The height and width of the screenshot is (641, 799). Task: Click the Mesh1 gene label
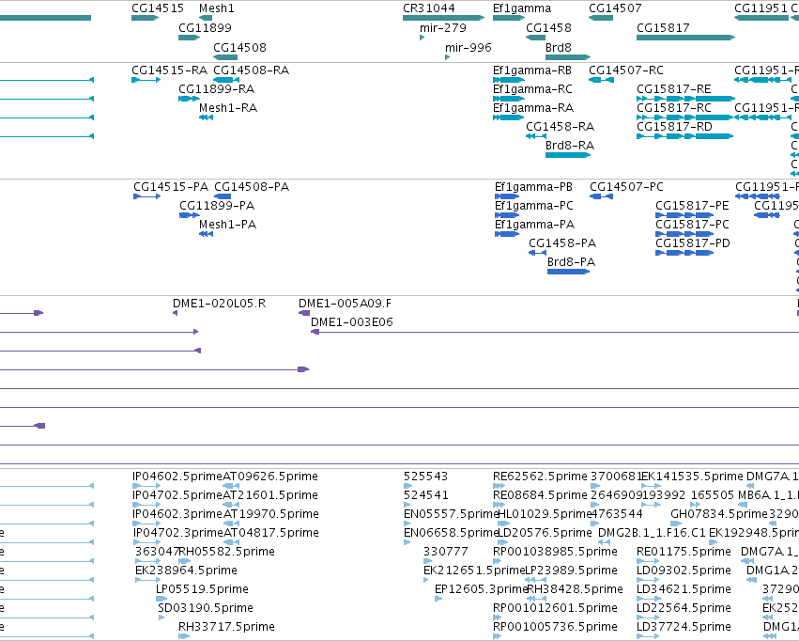pos(217,8)
